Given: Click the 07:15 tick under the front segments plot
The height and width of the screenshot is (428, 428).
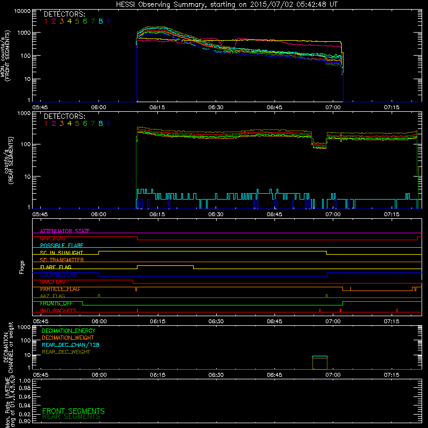Looking at the screenshot, I should [x=392, y=108].
